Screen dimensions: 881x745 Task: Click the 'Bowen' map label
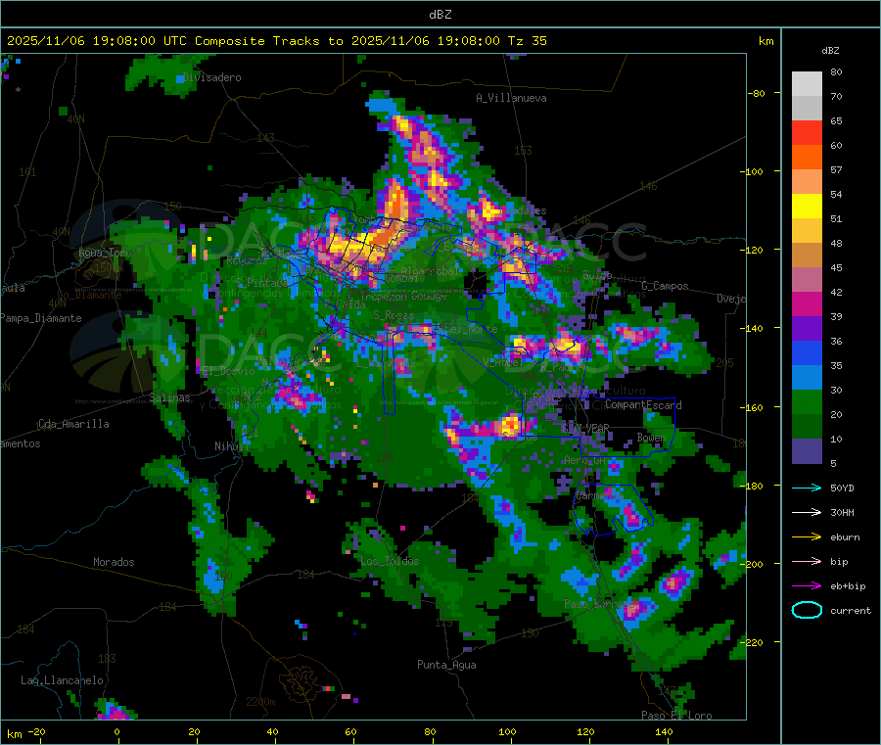651,438
